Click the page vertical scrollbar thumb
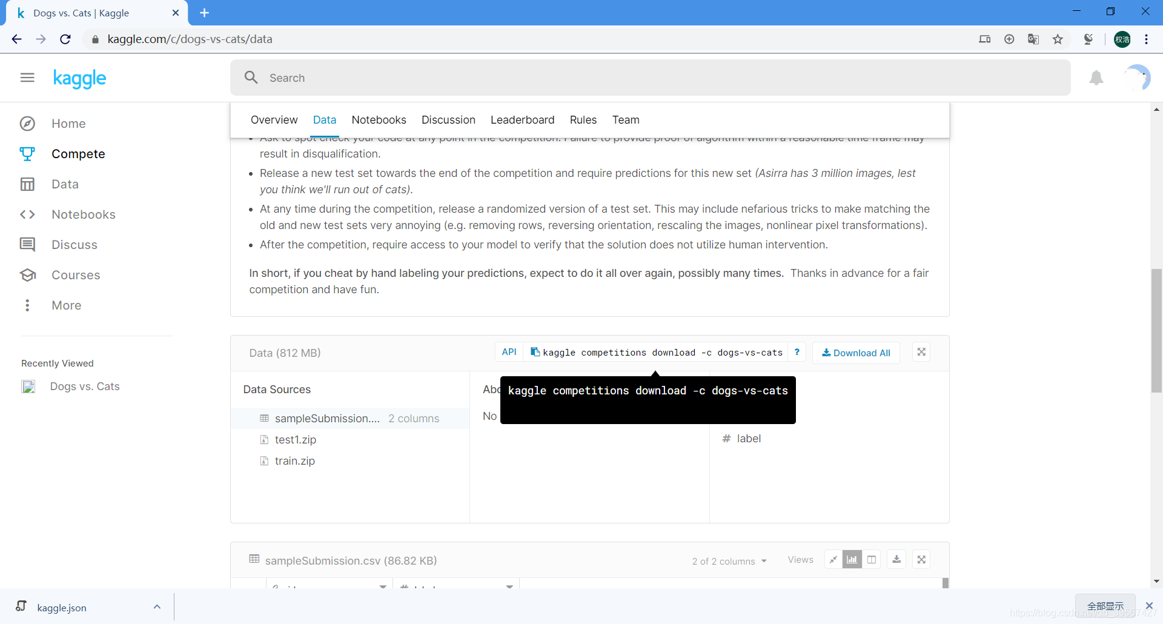 pyautogui.click(x=1156, y=330)
